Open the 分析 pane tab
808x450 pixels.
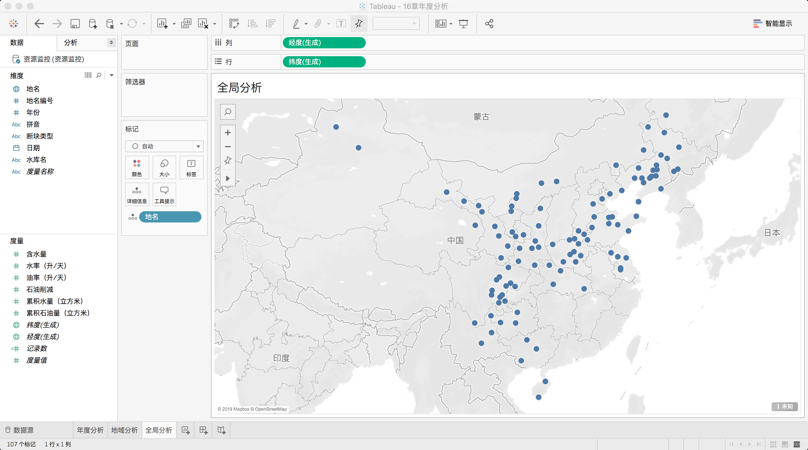pyautogui.click(x=71, y=43)
